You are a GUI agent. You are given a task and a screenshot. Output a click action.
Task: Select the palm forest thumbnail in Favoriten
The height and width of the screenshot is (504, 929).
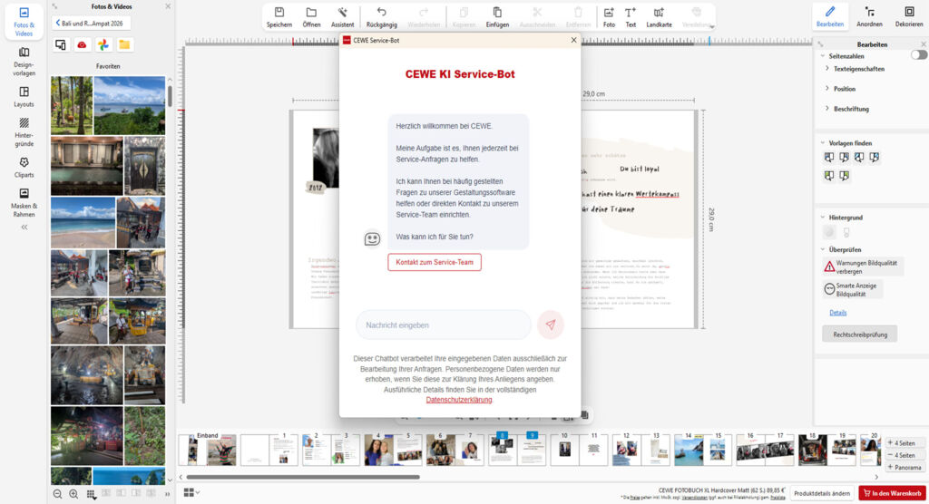tap(72, 105)
